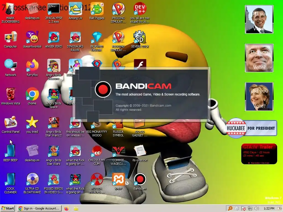This screenshot has width=283, height=212.
Task: Open the Action Center flag tray icon
Action: pos(243,208)
